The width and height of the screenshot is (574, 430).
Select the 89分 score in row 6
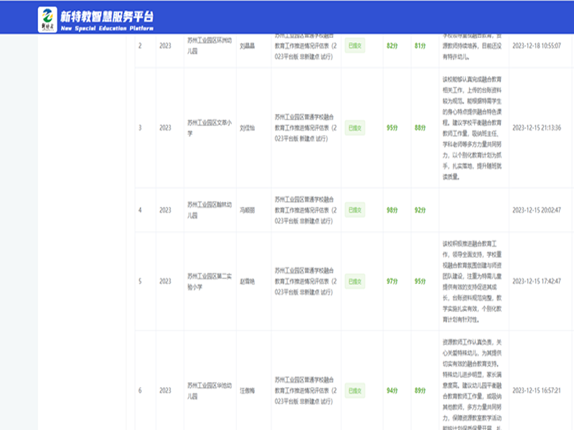click(420, 391)
